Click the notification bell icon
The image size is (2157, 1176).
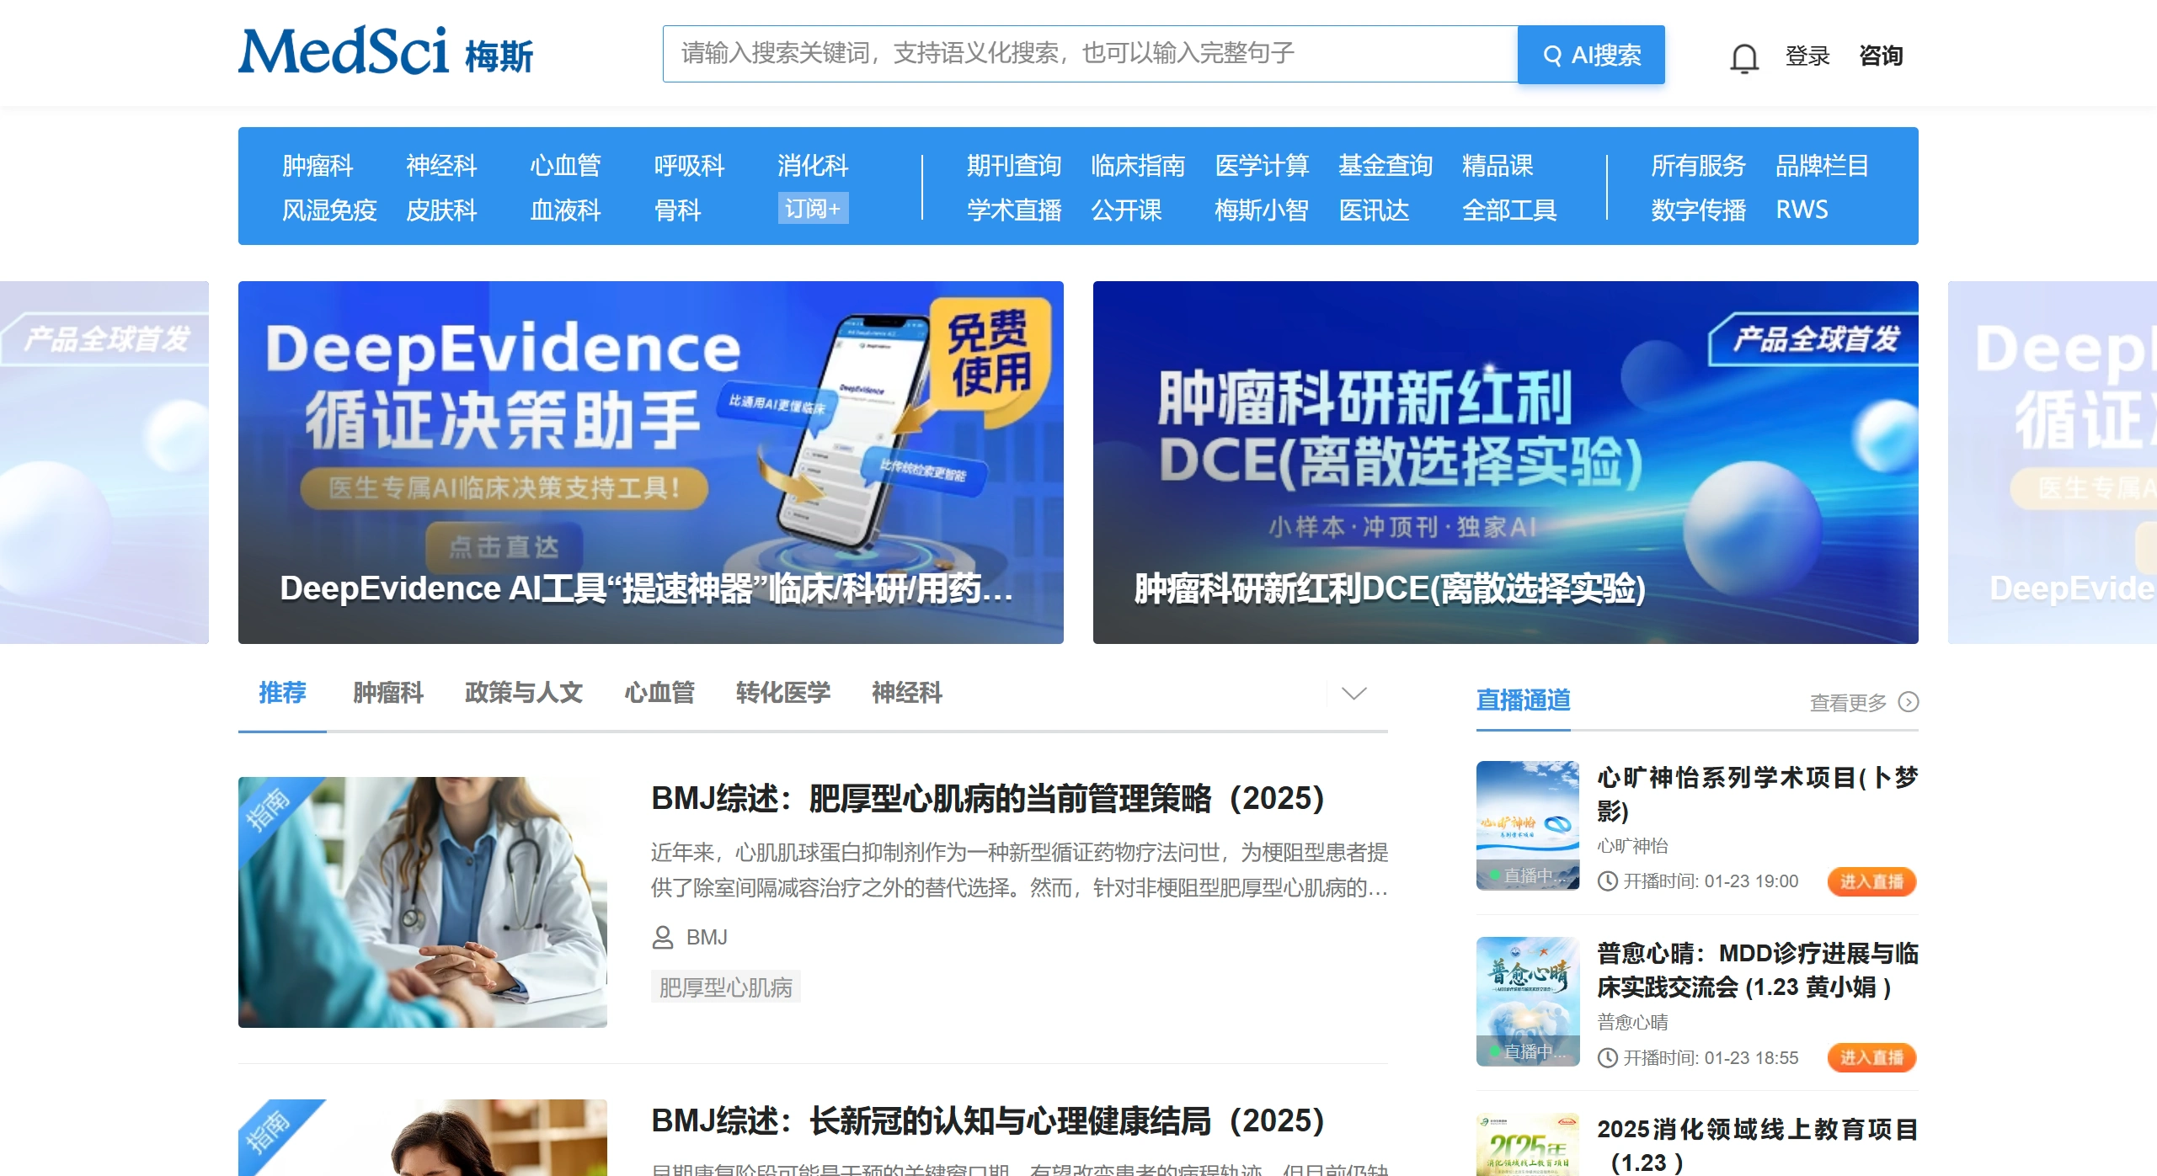pos(1743,56)
